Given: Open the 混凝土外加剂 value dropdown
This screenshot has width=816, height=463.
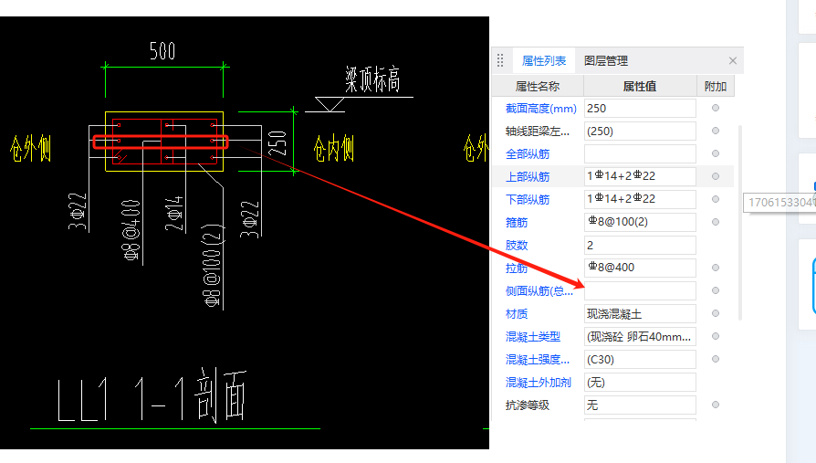Looking at the screenshot, I should click(640, 383).
